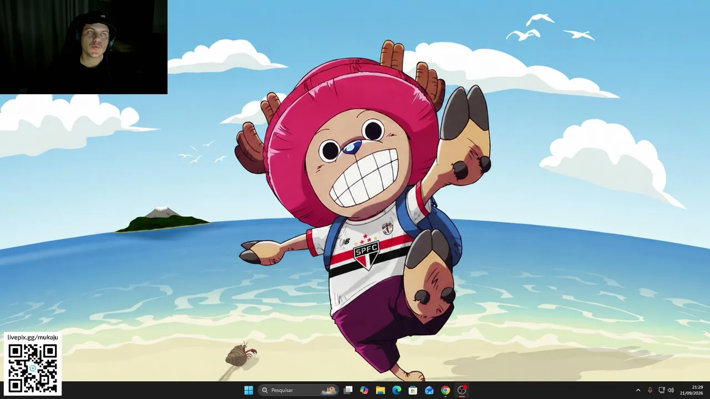Image resolution: width=710 pixels, height=399 pixels.
Task: Open the Windows Start menu
Action: (248, 390)
